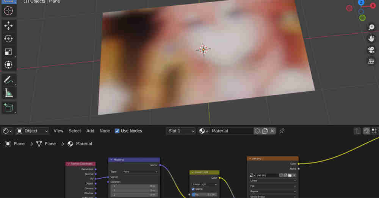Screen dimensions: 379x198
Task: Open the Add menu in node editor
Action: [x=90, y=131]
